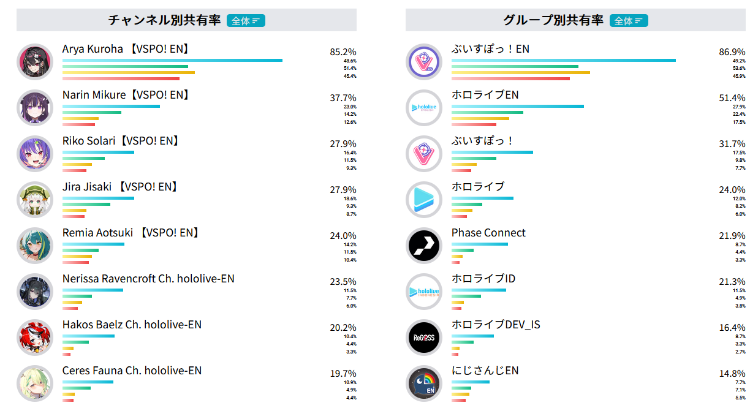
Task: Open the 全体 filter for group share
Action: tap(629, 21)
